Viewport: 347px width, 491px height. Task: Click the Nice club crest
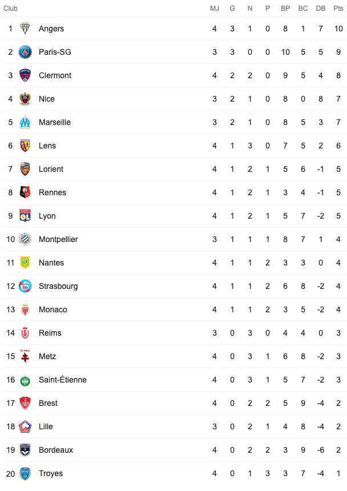[25, 99]
